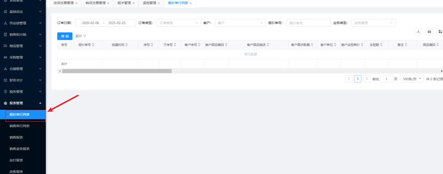The image size is (443, 174).
Task: Click the print icon above the table
Action: (x=430, y=32)
